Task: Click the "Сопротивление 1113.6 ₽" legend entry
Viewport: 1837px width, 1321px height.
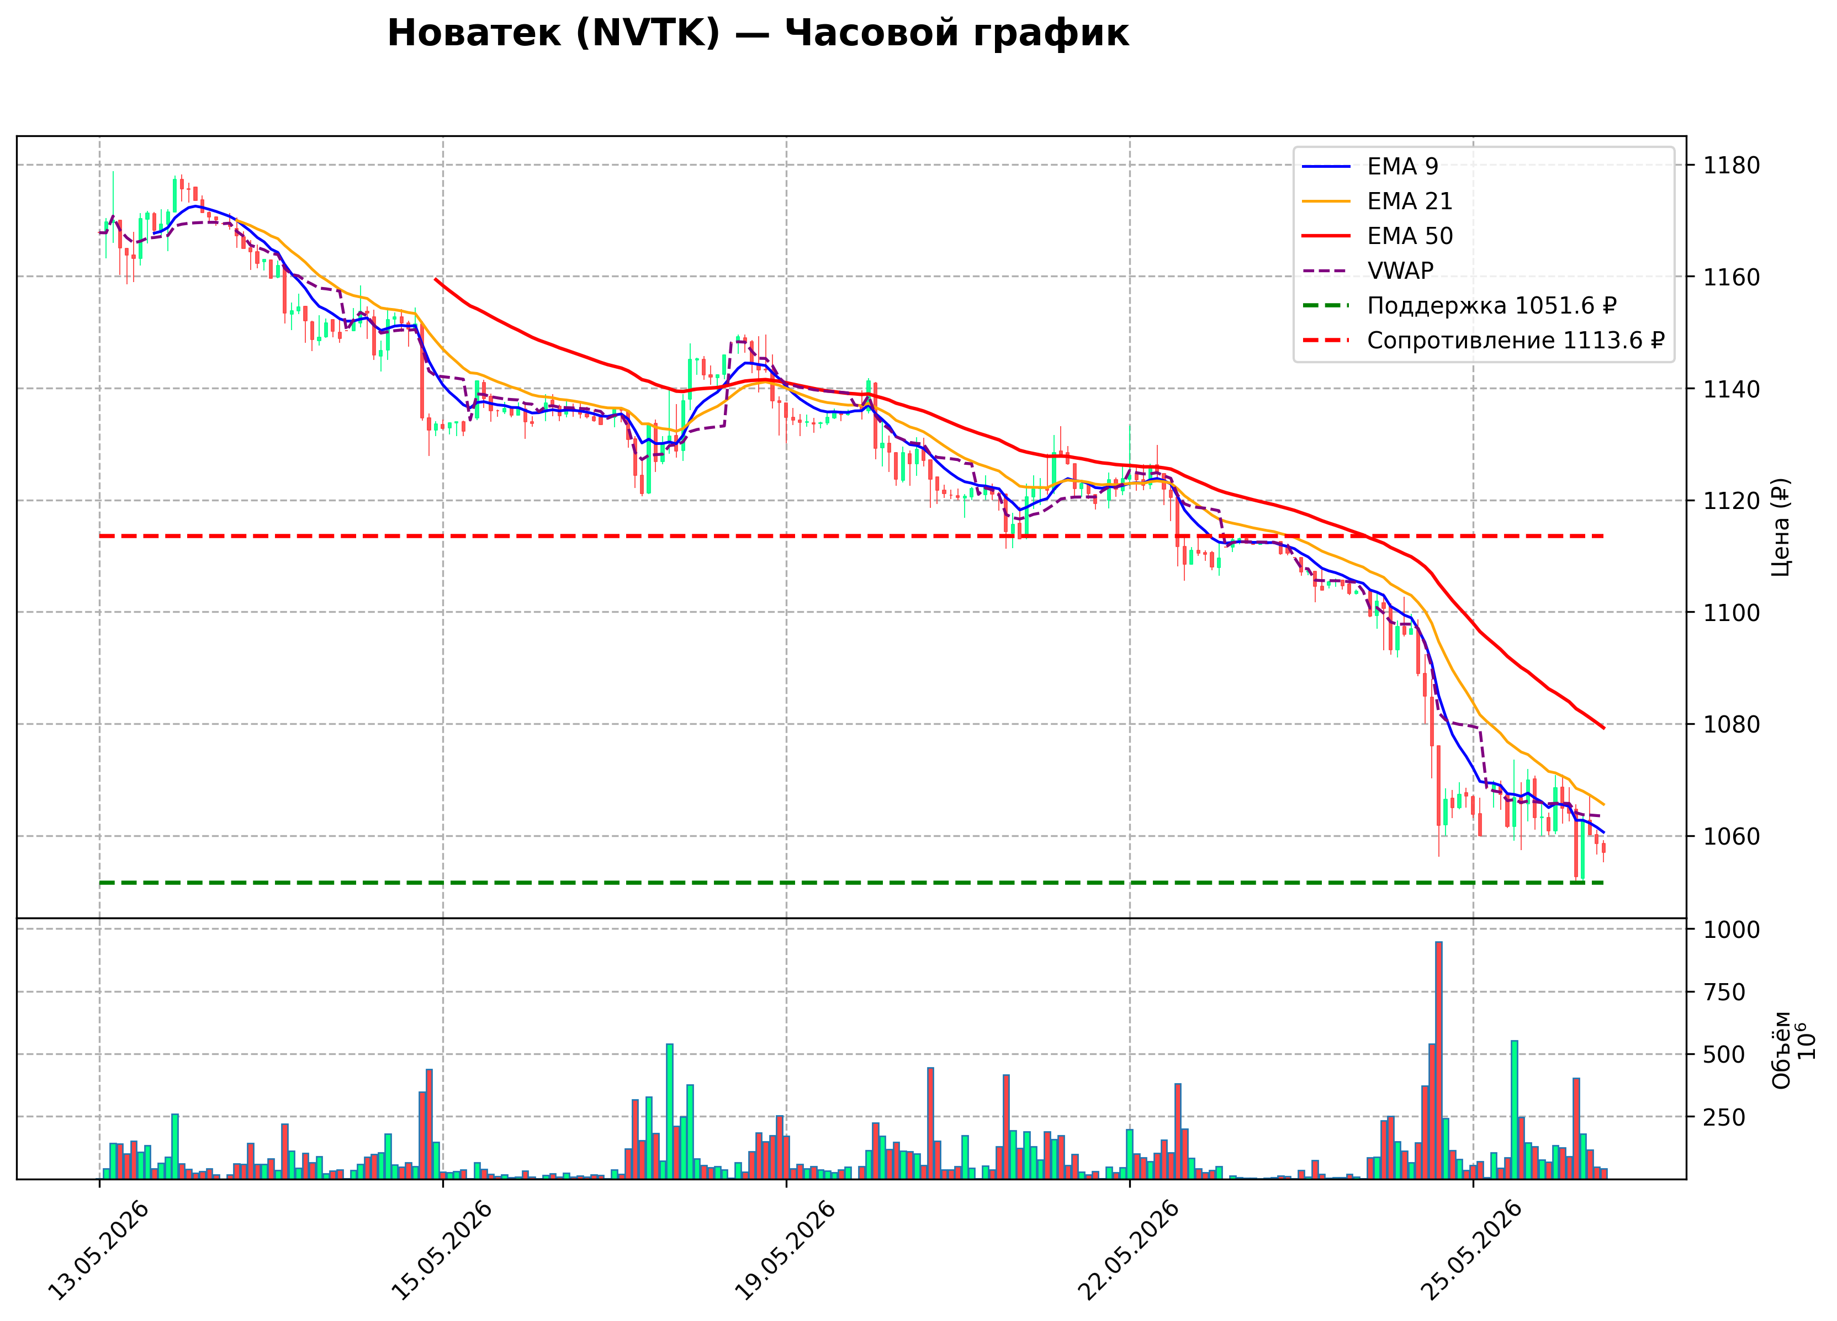Action: pyautogui.click(x=1516, y=340)
